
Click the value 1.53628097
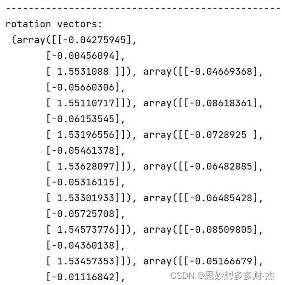(x=86, y=167)
